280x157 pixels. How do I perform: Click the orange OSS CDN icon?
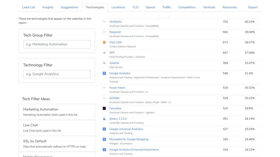coord(104,42)
